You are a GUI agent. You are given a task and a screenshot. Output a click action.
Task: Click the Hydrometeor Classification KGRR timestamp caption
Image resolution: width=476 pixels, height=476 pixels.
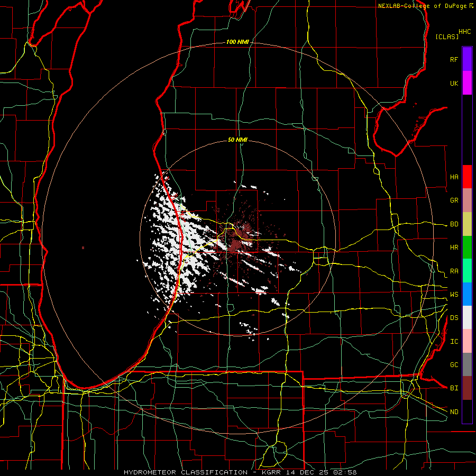pyautogui.click(x=240, y=472)
